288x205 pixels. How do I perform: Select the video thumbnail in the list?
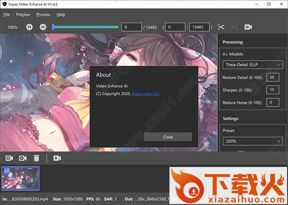click(x=20, y=179)
